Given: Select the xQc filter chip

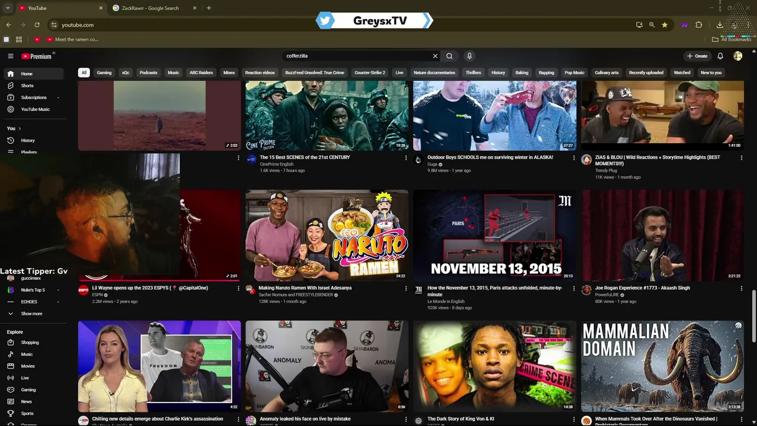Looking at the screenshot, I should point(125,73).
